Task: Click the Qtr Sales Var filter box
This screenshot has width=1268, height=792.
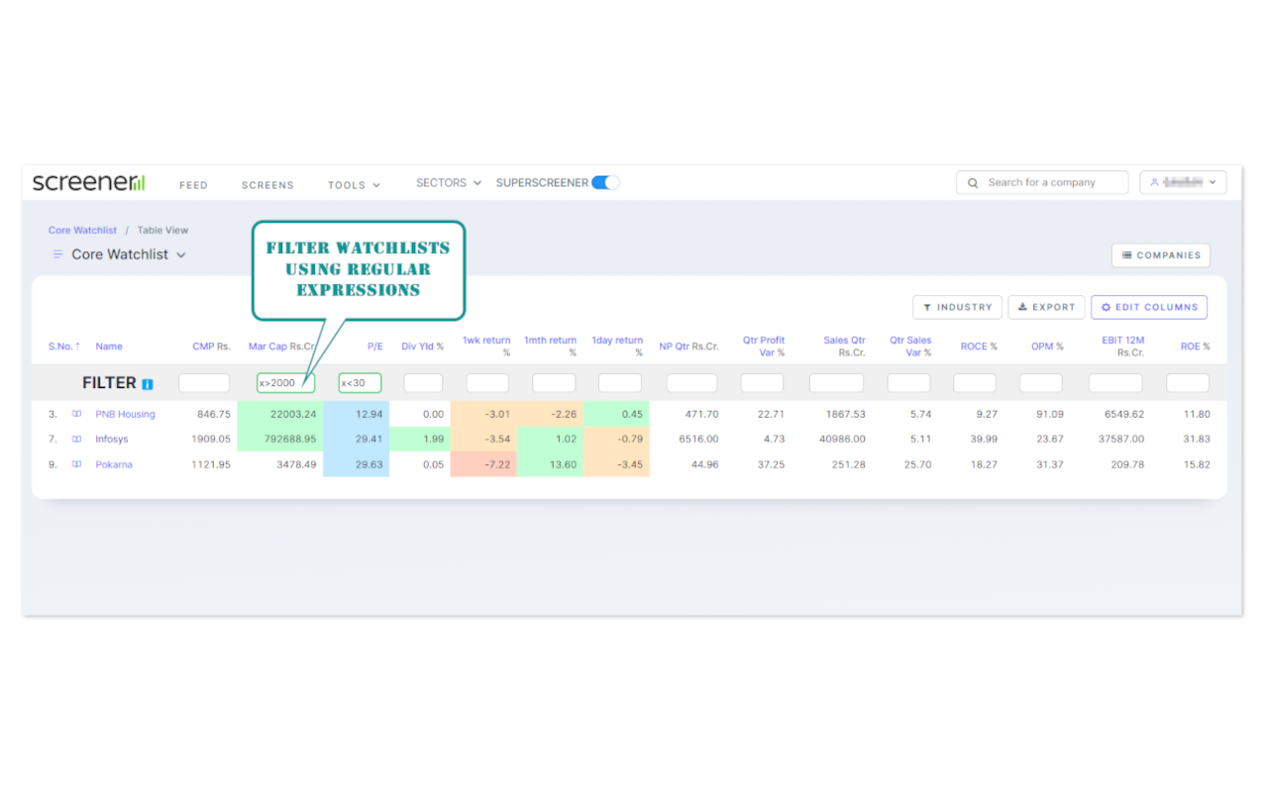Action: point(908,383)
